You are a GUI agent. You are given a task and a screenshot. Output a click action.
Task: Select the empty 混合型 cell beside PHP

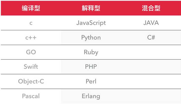[x=151, y=67]
